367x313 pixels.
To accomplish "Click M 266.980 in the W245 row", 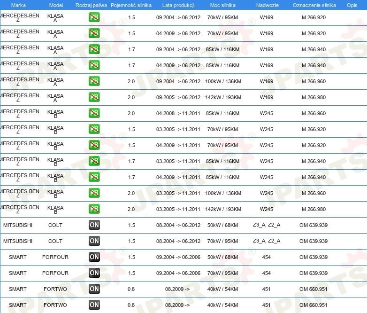I will tap(313, 209).
